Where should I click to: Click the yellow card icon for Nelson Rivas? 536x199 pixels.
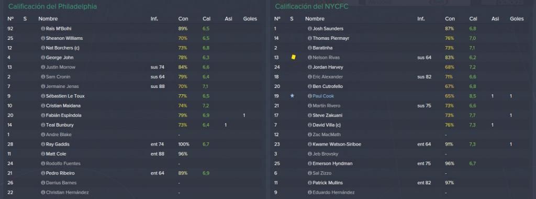pyautogui.click(x=293, y=57)
